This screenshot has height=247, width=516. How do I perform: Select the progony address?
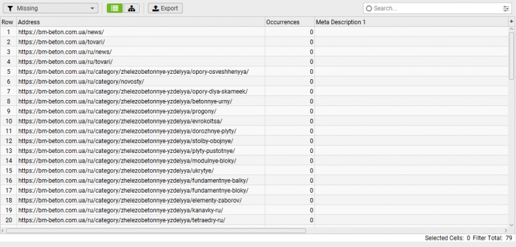click(118, 111)
